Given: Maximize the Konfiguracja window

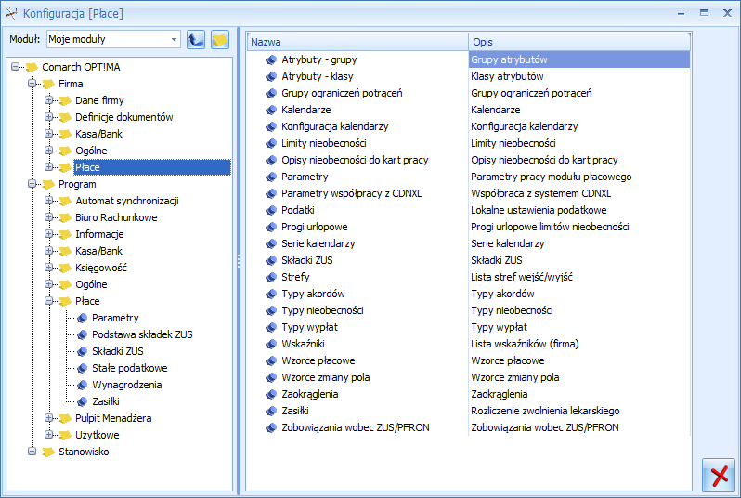Looking at the screenshot, I should pos(704,13).
